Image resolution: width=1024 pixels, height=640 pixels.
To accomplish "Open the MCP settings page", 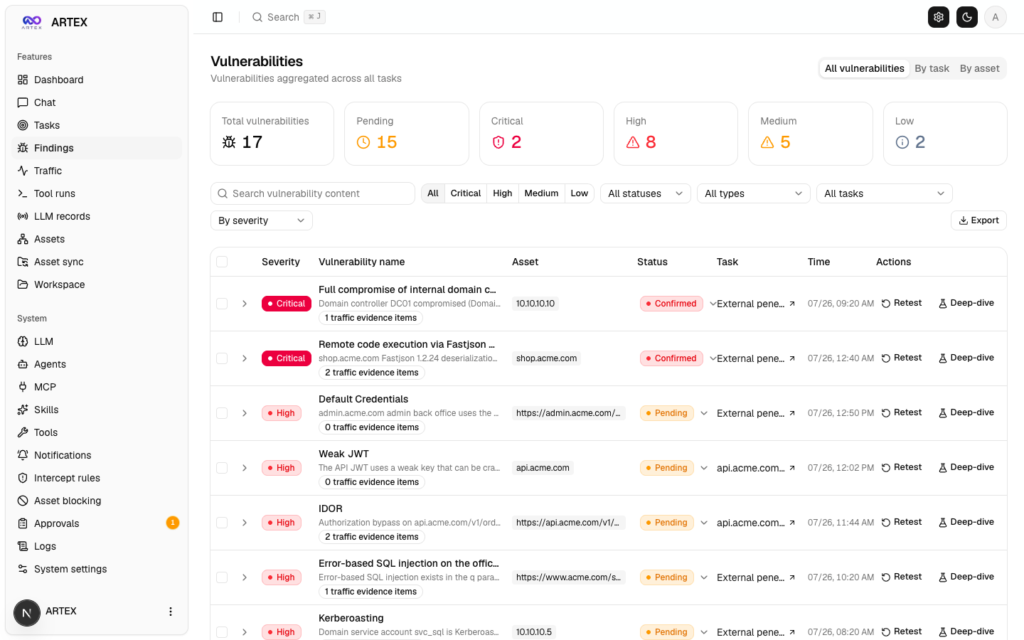I will pos(97,387).
